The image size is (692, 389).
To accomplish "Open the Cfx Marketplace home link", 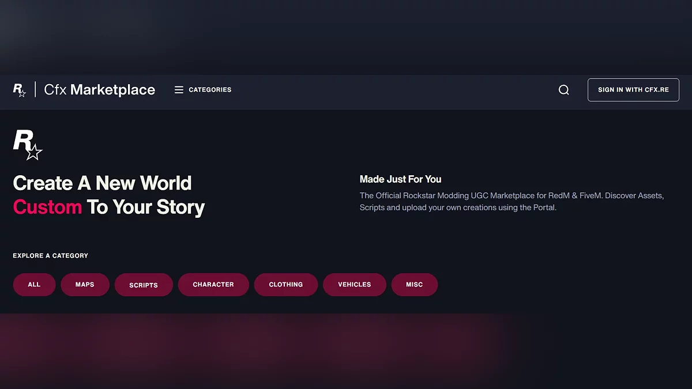I will [100, 90].
